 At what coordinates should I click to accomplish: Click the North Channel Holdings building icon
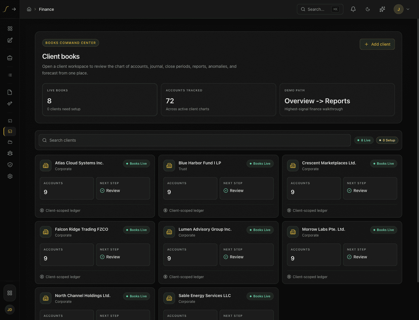pos(46,298)
